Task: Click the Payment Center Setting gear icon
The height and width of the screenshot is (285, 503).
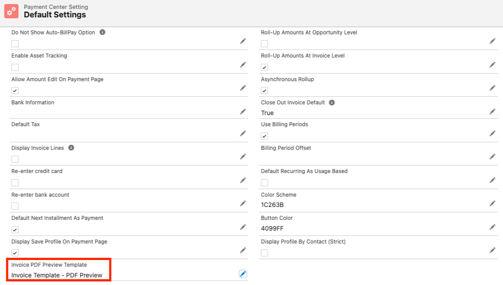Action: pyautogui.click(x=12, y=11)
